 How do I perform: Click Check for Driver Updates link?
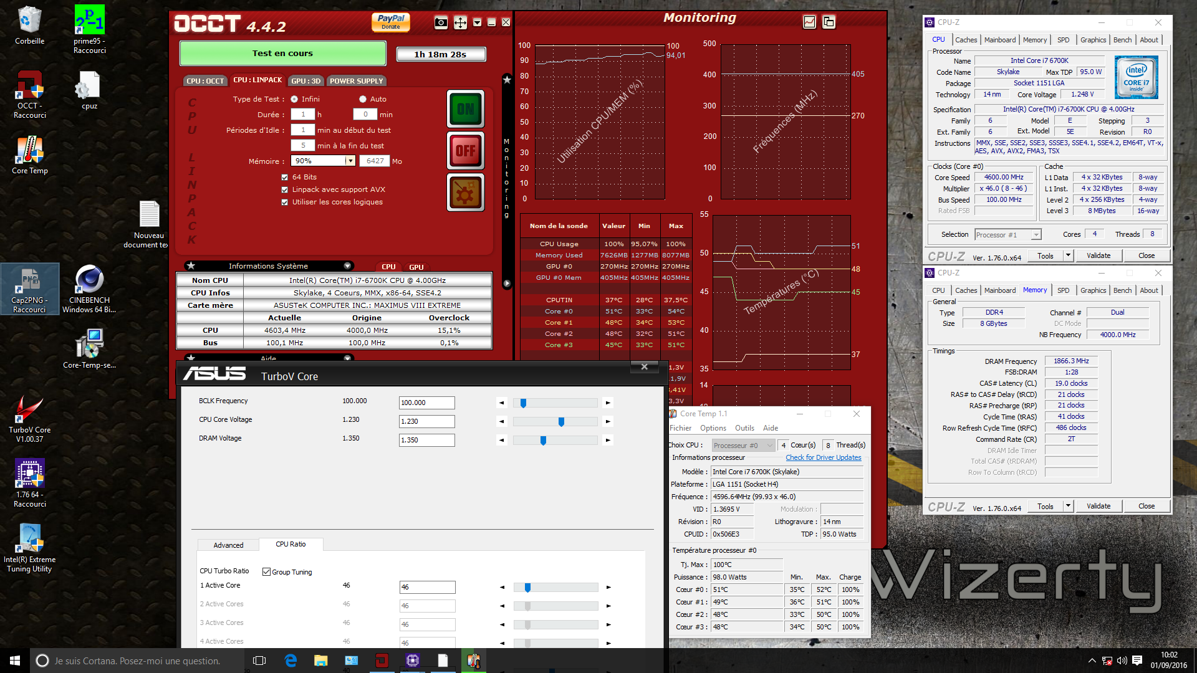(824, 457)
